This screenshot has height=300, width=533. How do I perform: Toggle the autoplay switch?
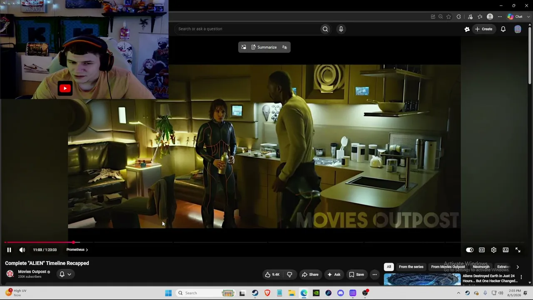[x=470, y=250]
